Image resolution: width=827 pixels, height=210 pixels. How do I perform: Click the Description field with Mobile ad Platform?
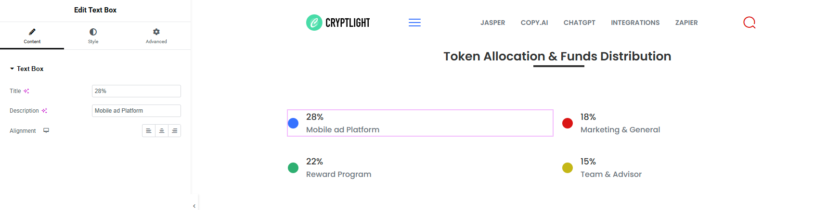click(x=136, y=111)
